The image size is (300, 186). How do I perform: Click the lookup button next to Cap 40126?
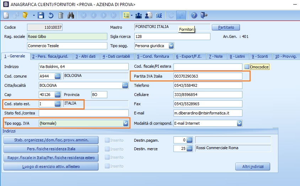tap(57, 95)
